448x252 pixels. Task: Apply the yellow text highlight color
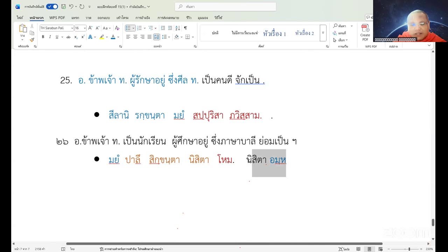[x=101, y=37]
